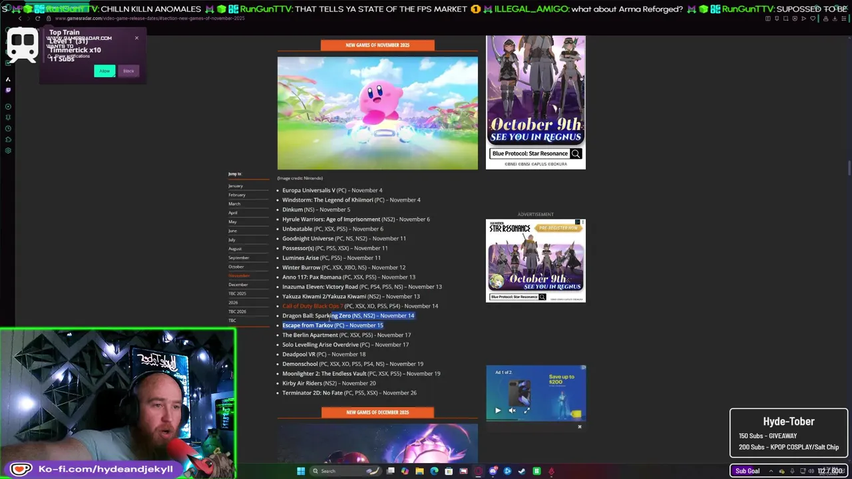Click the Anno 117: Pax Romana entry
The width and height of the screenshot is (852, 479).
click(349, 277)
